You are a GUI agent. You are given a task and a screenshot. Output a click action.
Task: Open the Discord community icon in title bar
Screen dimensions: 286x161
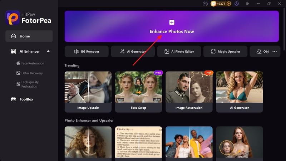pyautogui.click(x=205, y=4)
